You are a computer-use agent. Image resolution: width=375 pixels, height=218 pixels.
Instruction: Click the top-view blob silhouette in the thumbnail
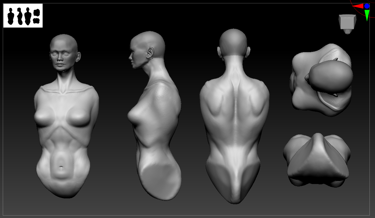point(37,13)
